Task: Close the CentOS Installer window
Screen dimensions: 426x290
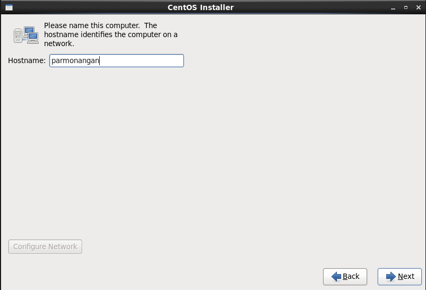Action: click(418, 7)
